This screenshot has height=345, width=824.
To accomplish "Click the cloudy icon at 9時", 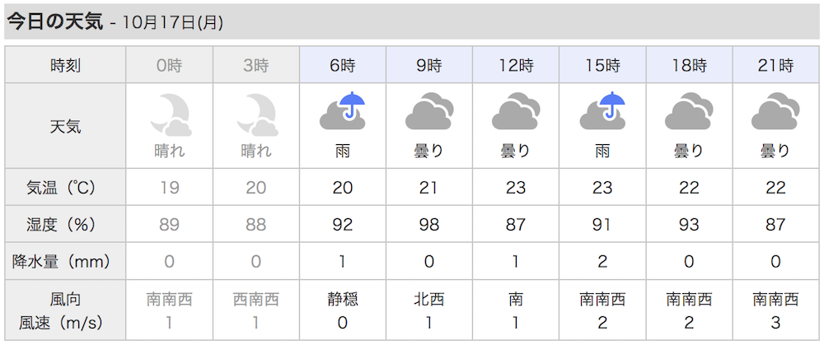I will pyautogui.click(x=428, y=111).
